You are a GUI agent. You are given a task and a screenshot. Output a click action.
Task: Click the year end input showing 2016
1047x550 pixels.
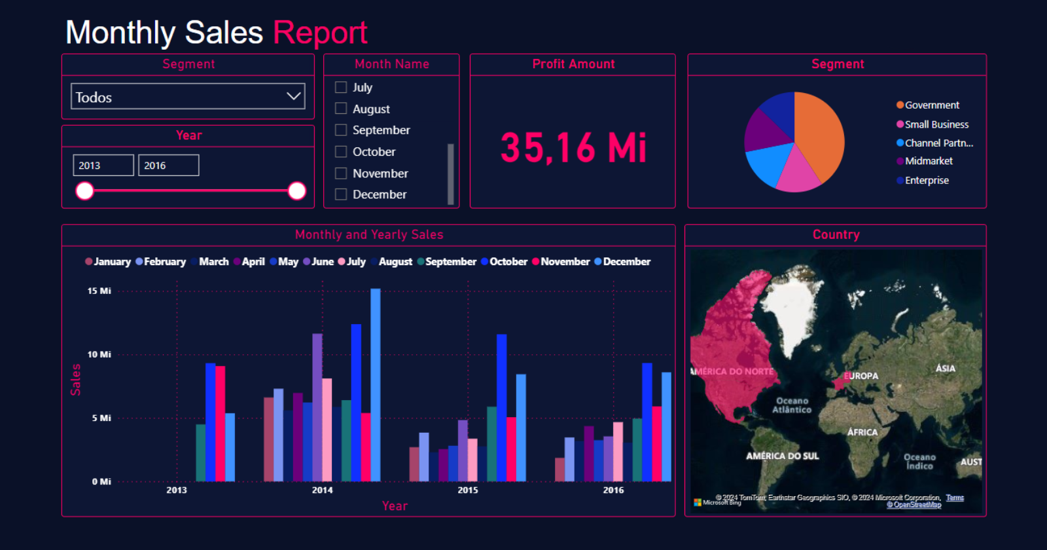pos(168,166)
